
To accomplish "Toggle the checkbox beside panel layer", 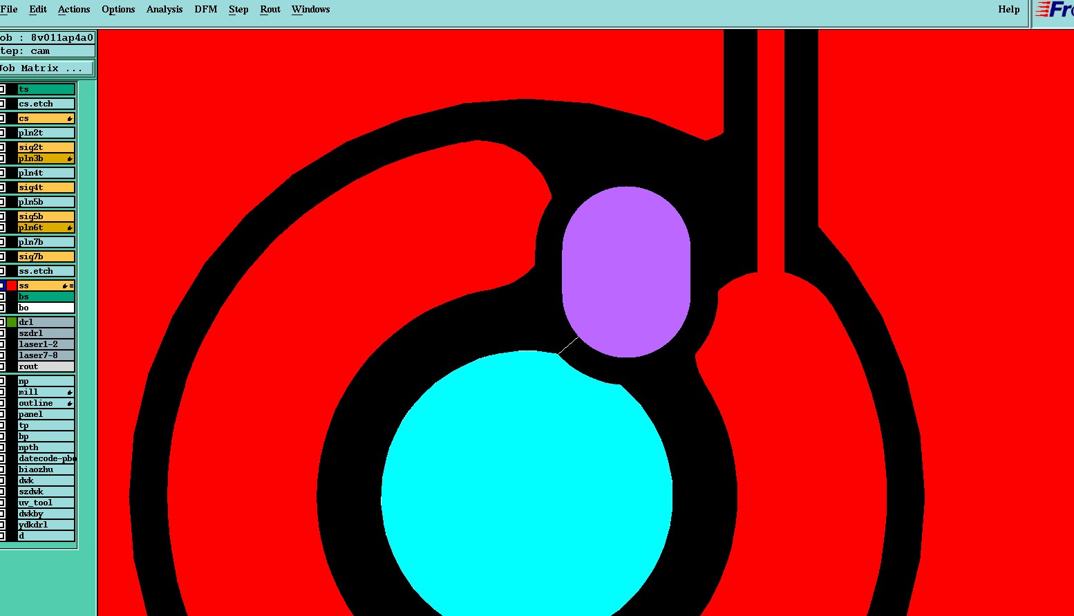I will [x=2, y=414].
